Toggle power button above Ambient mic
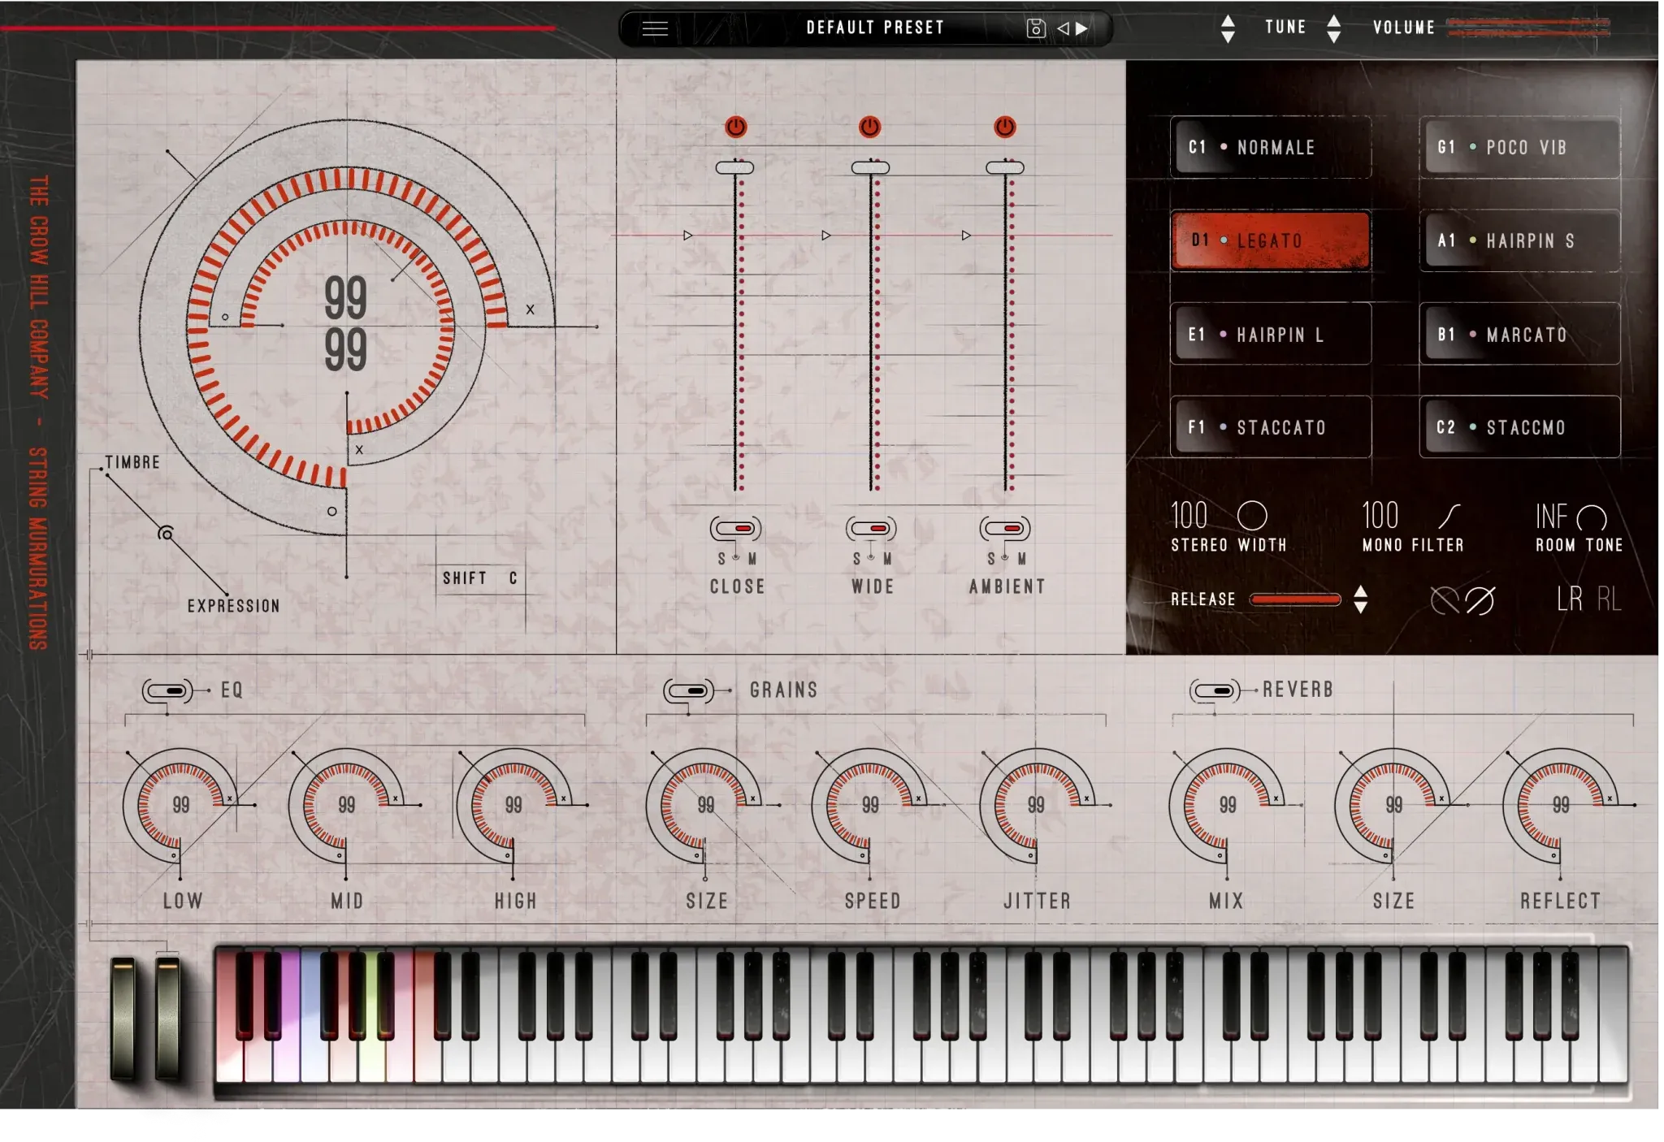Screen dimensions: 1664x1142 pos(1005,127)
